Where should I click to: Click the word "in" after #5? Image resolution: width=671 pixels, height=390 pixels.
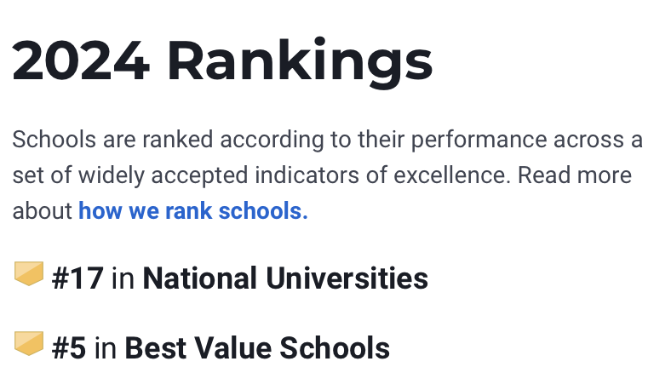pyautogui.click(x=106, y=348)
